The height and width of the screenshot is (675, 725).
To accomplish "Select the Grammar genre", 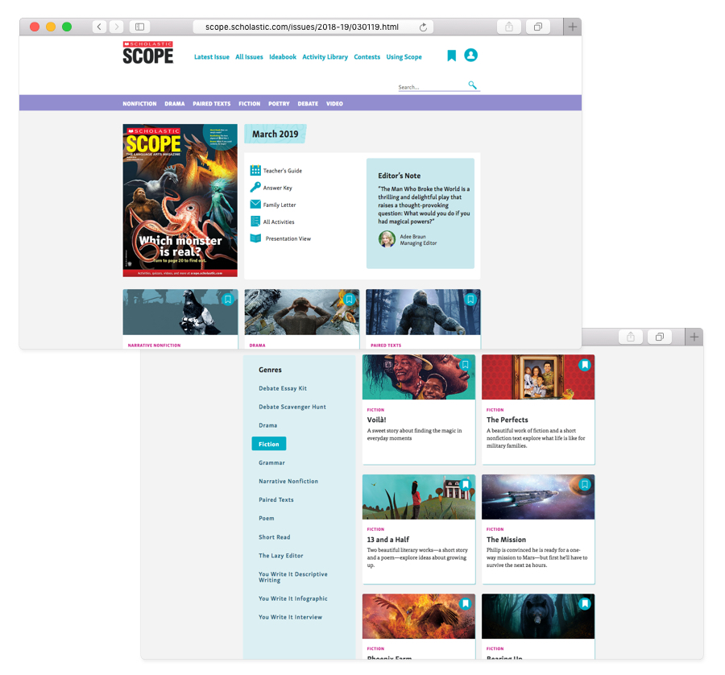I will click(x=272, y=463).
